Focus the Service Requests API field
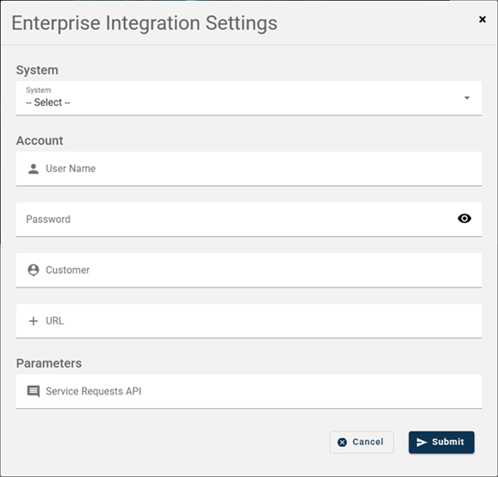Screen dimensions: 498x477 249,392
